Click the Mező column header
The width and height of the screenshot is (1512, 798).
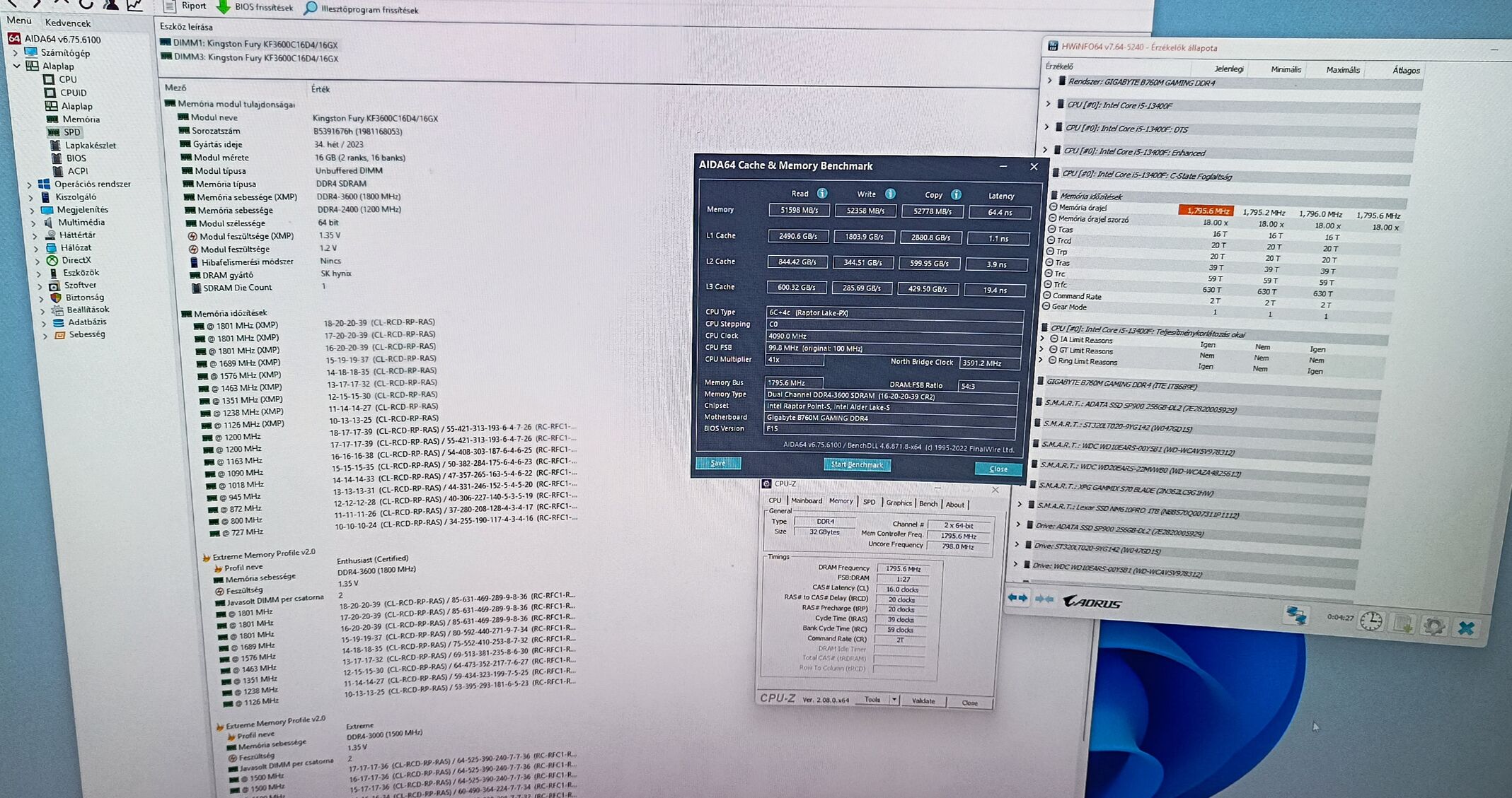[x=175, y=88]
